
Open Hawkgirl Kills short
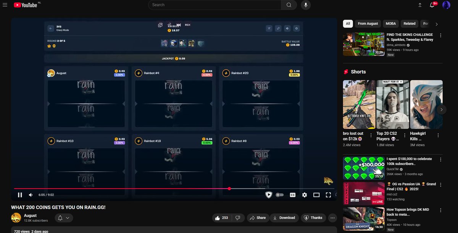[426, 104]
